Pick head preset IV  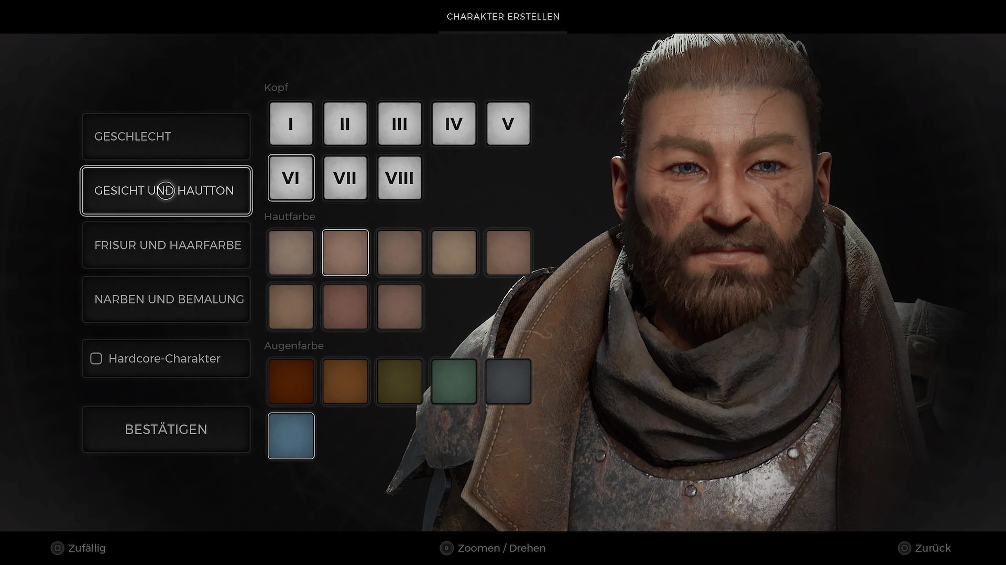point(454,124)
